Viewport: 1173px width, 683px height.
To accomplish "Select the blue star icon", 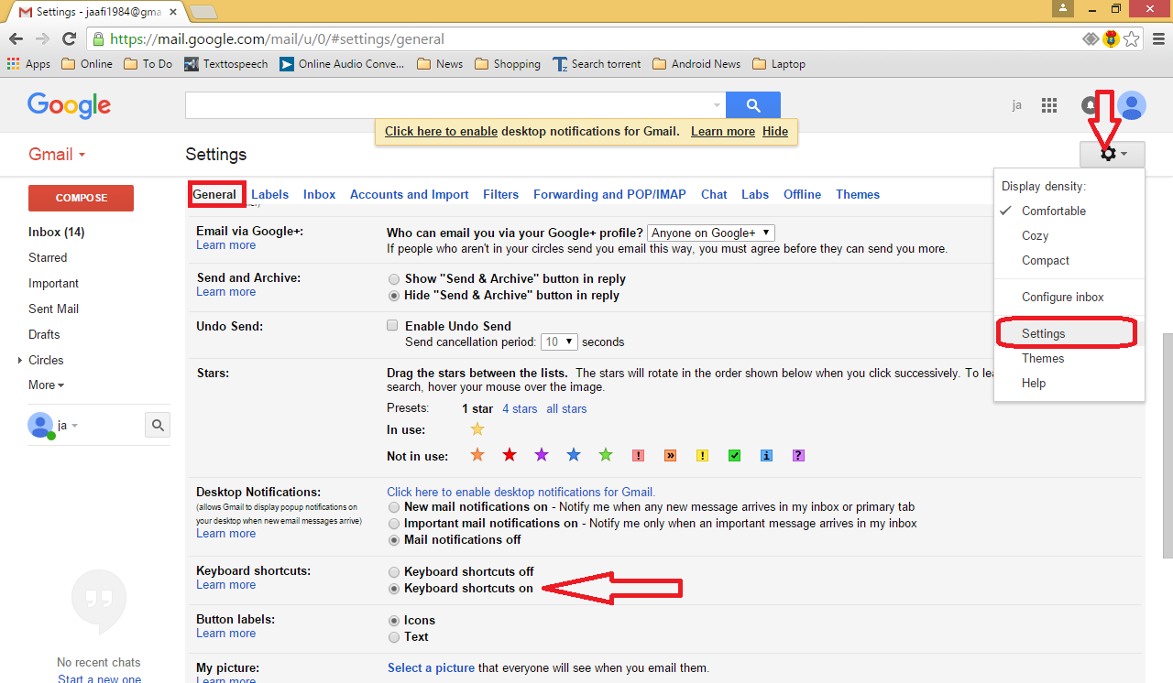I will point(574,455).
